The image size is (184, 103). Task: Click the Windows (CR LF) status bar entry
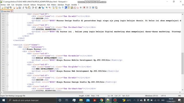(152, 96)
